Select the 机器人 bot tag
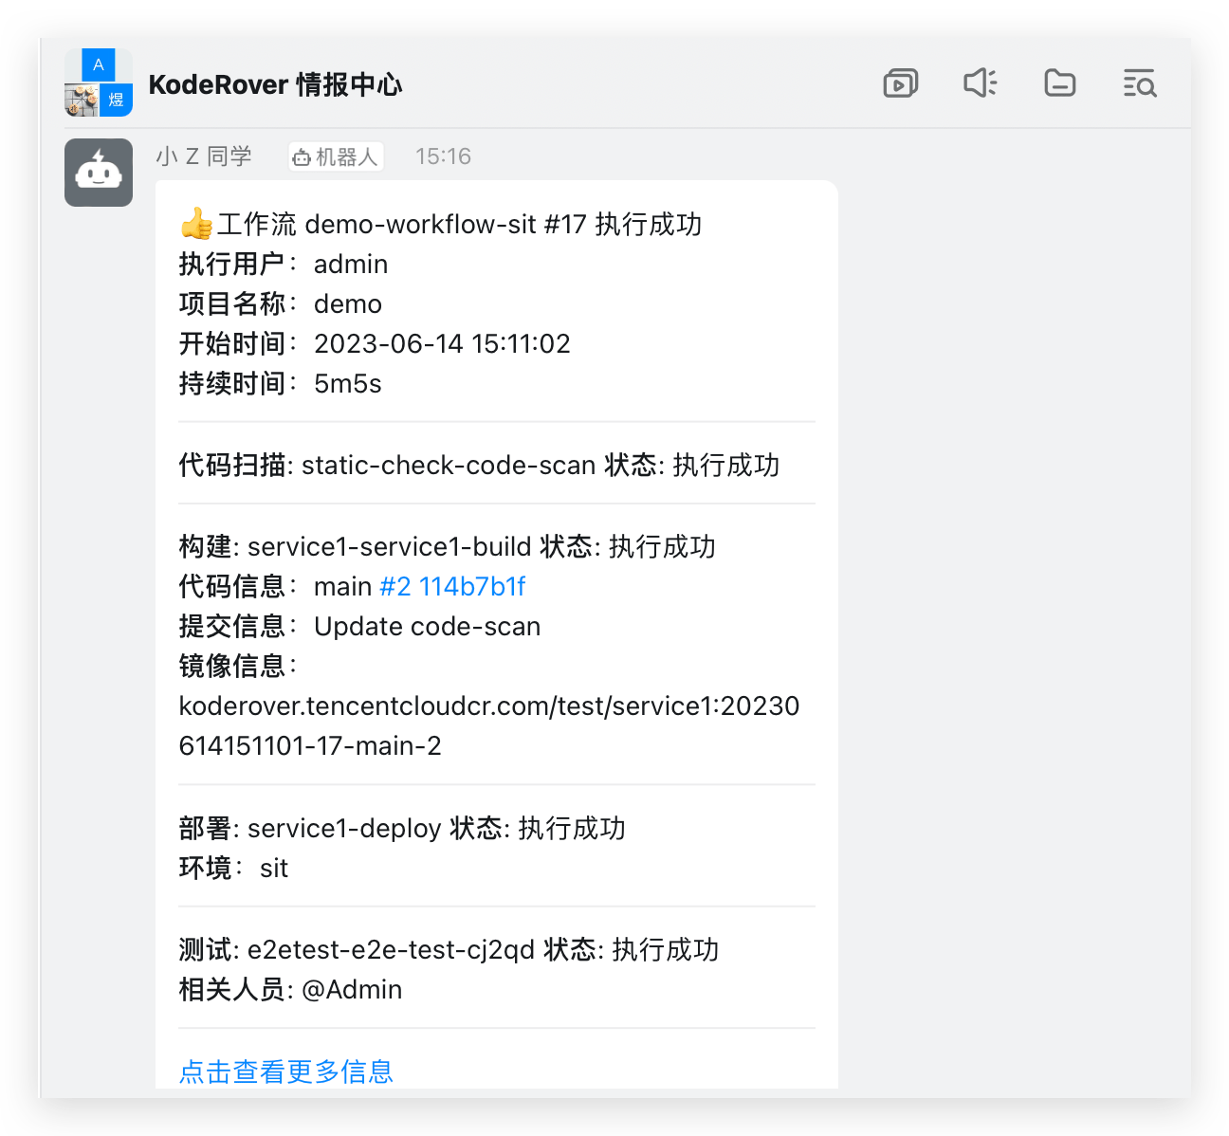This screenshot has height=1136, width=1229. coord(336,156)
